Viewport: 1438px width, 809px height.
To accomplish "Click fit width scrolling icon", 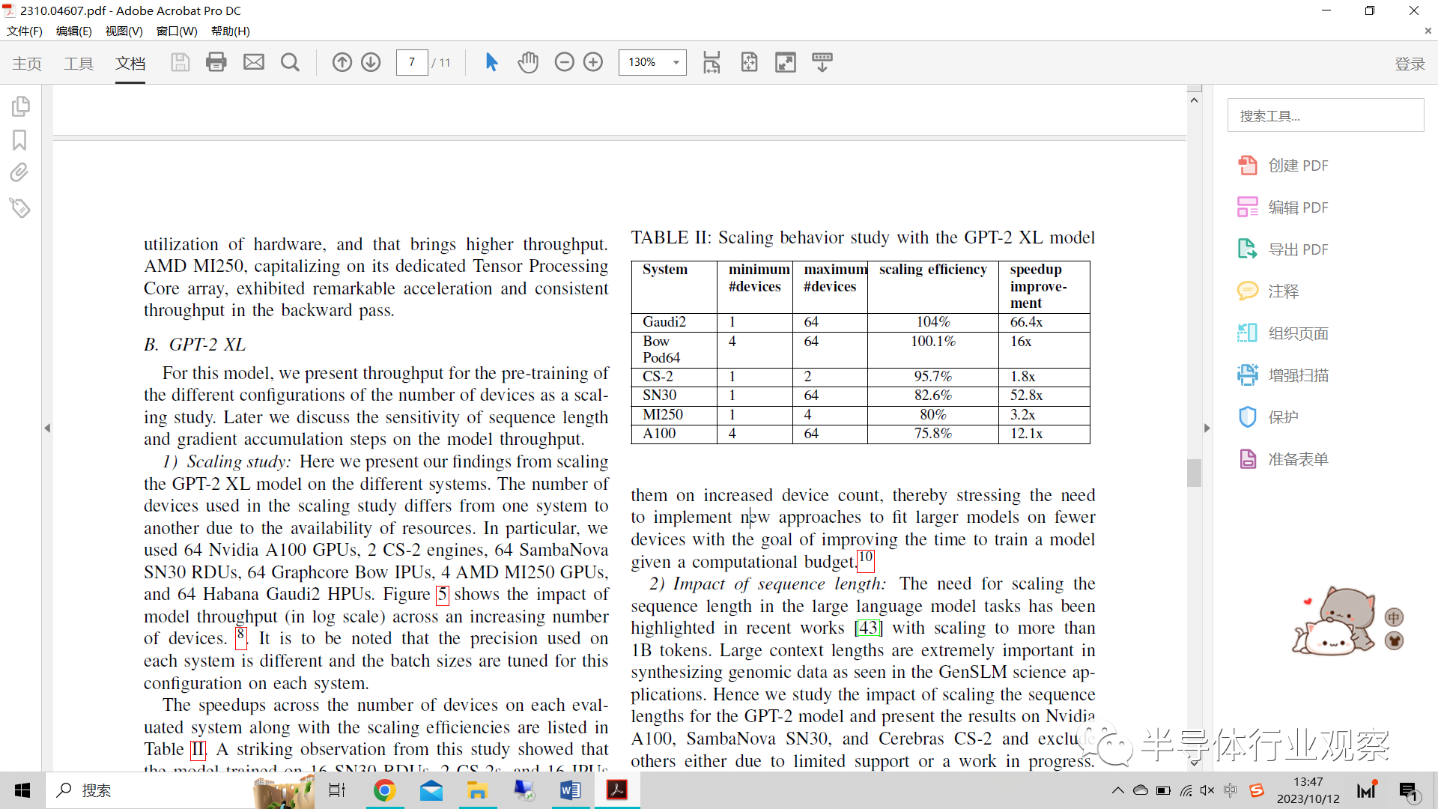I will 712,62.
